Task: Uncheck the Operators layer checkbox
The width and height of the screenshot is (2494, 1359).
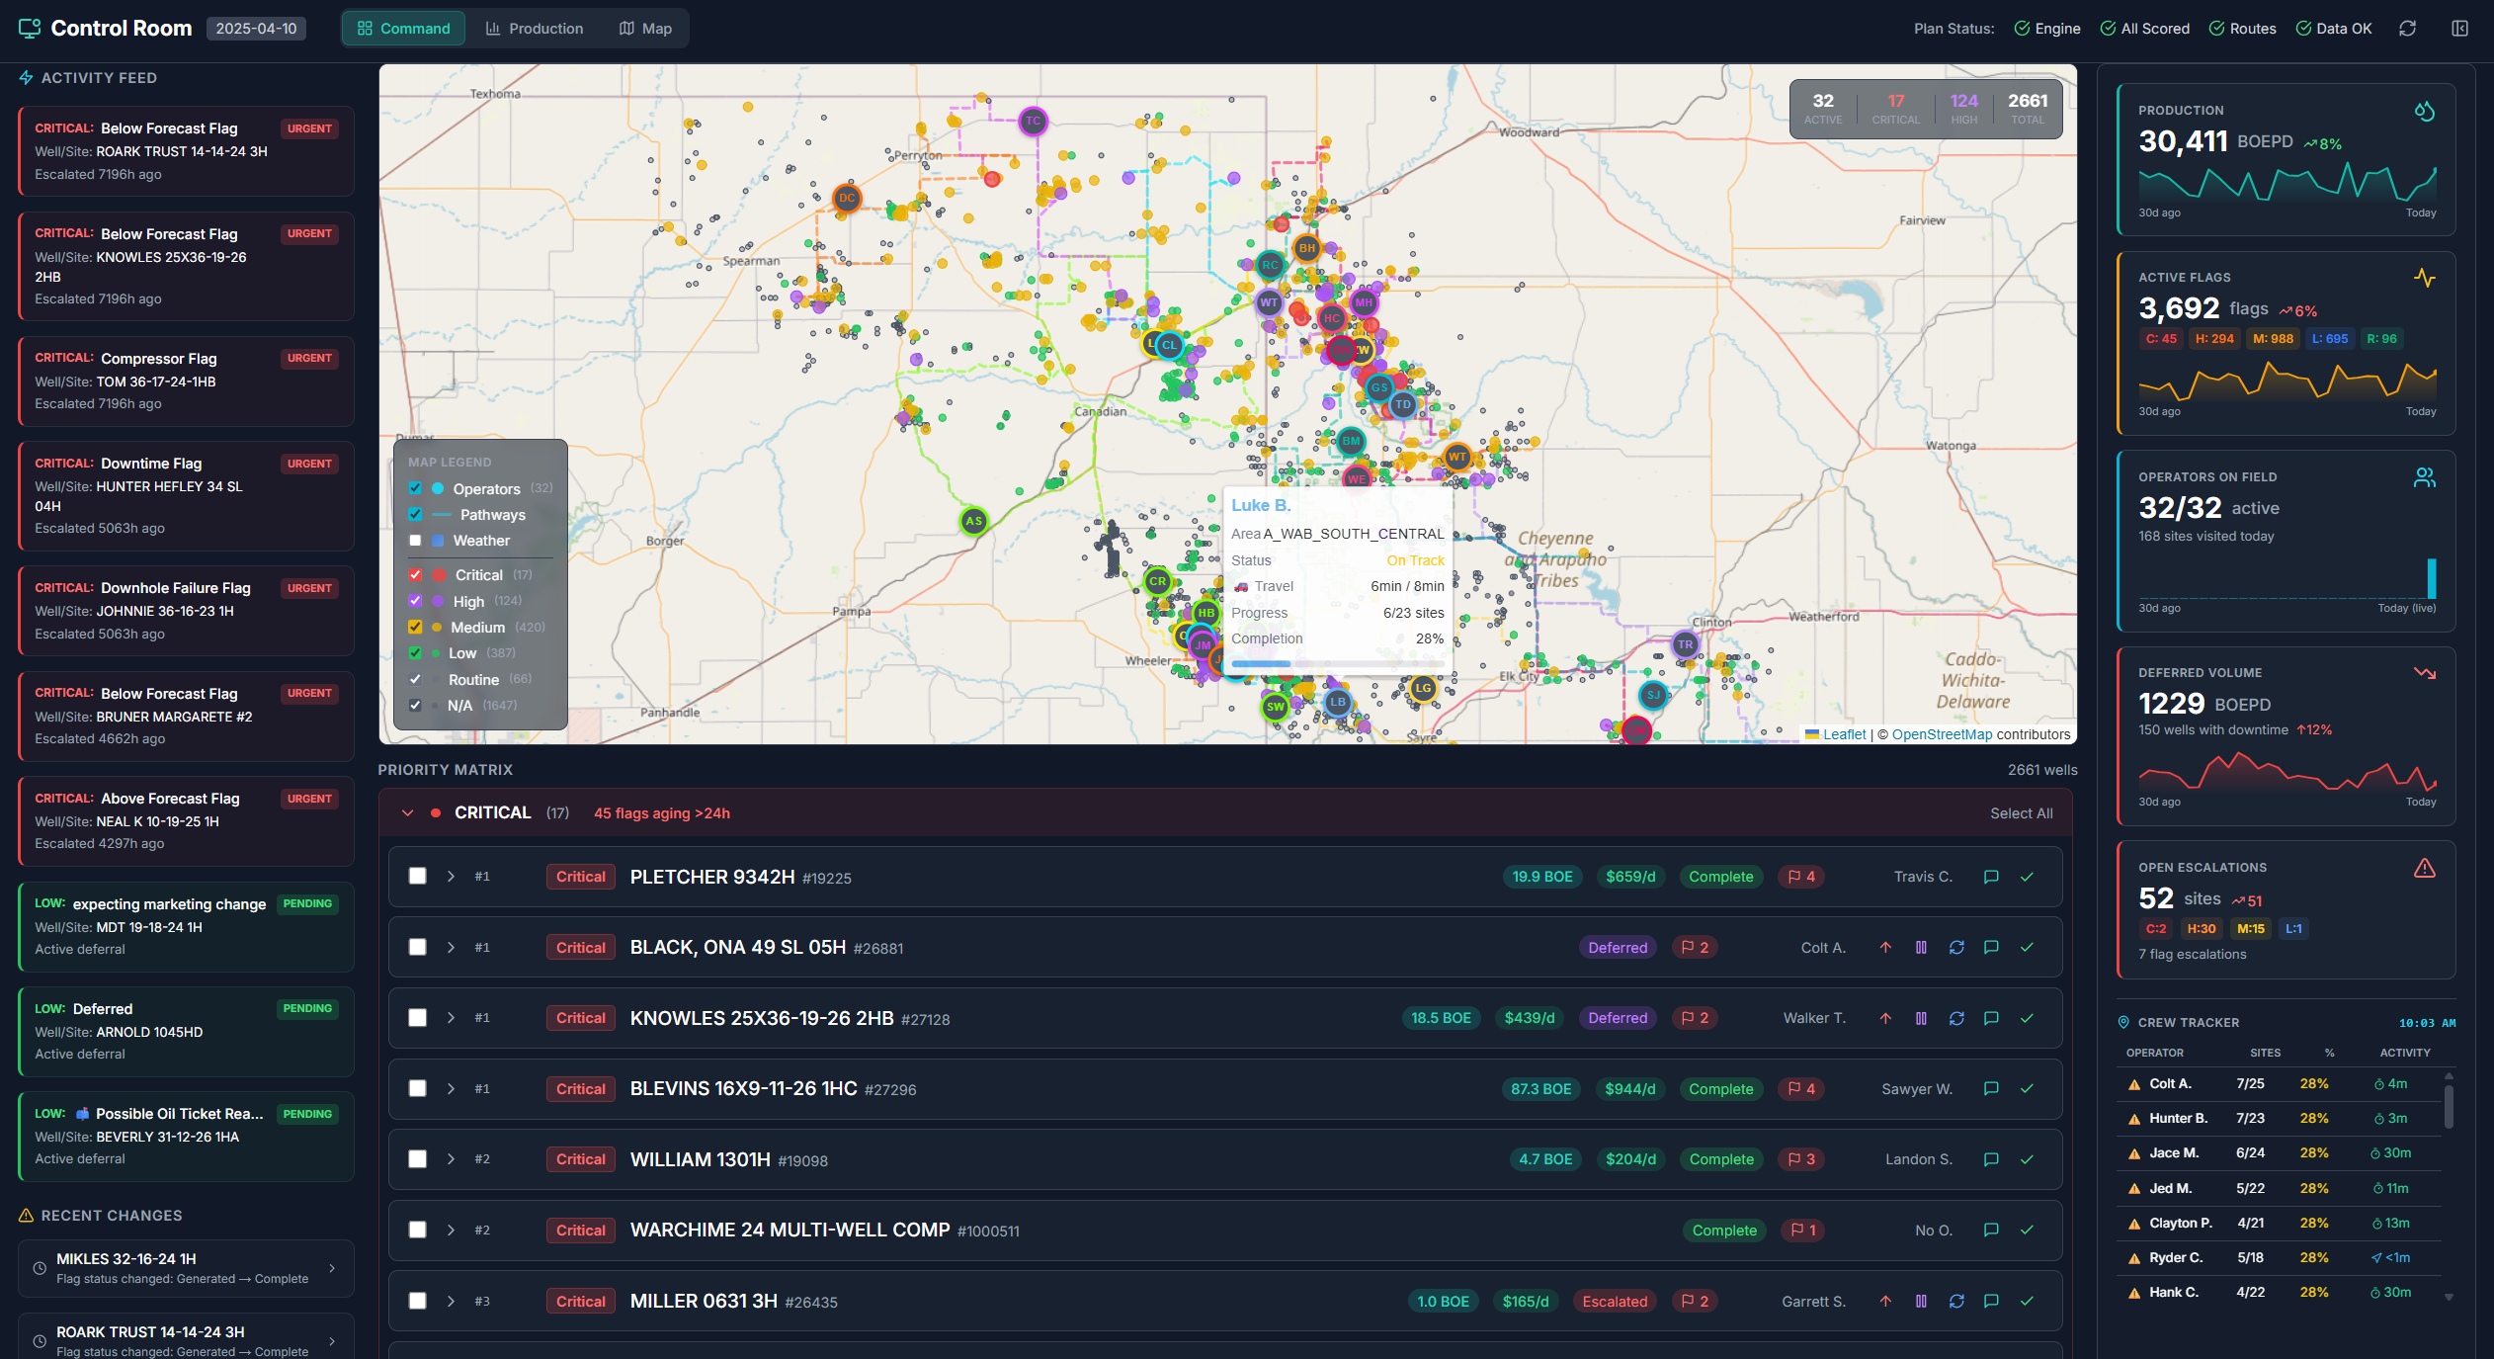Action: coord(415,488)
